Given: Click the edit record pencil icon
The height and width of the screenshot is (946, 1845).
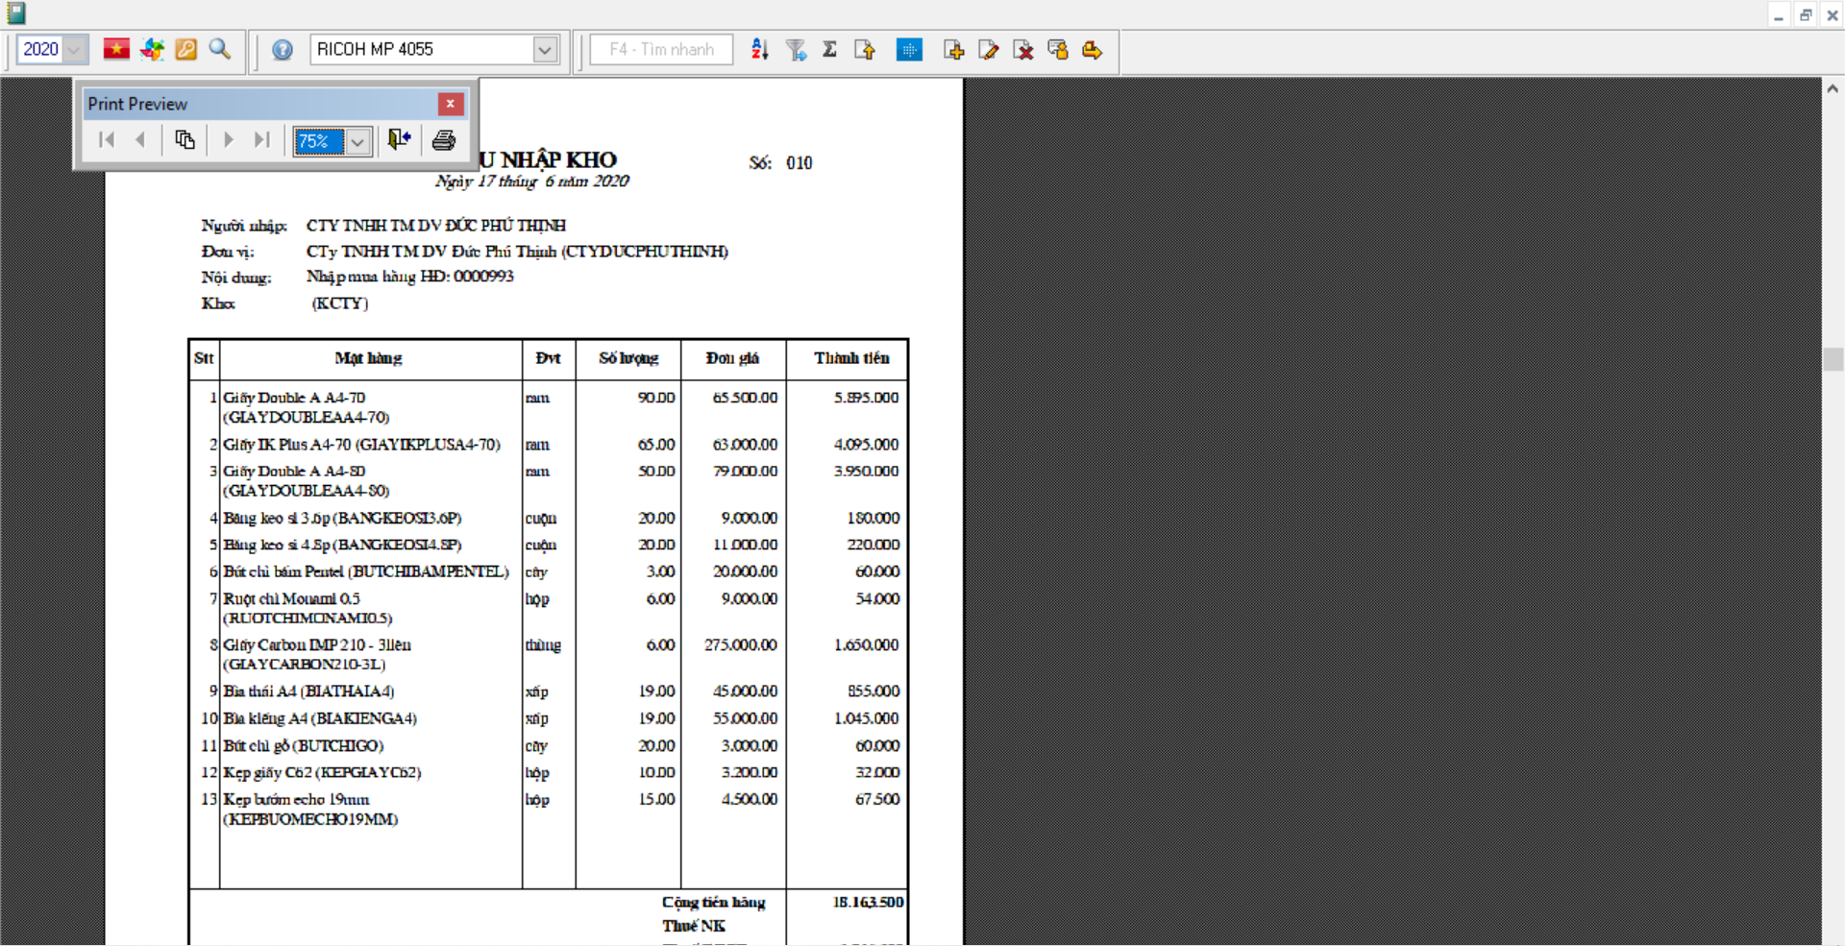Looking at the screenshot, I should (989, 50).
